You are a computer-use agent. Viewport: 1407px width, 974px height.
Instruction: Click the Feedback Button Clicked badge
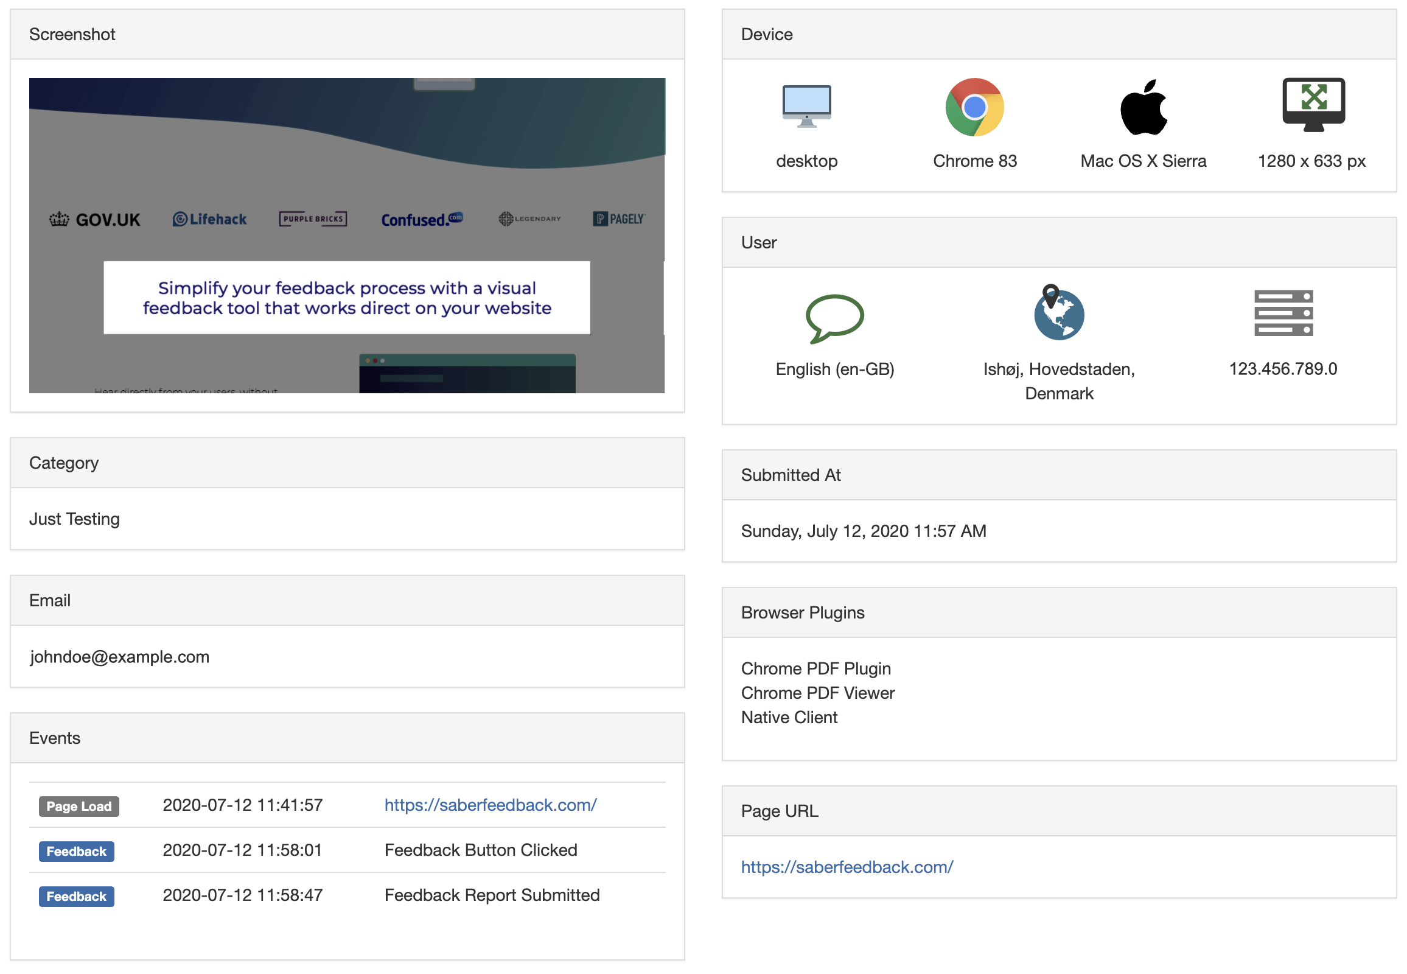[x=76, y=851]
